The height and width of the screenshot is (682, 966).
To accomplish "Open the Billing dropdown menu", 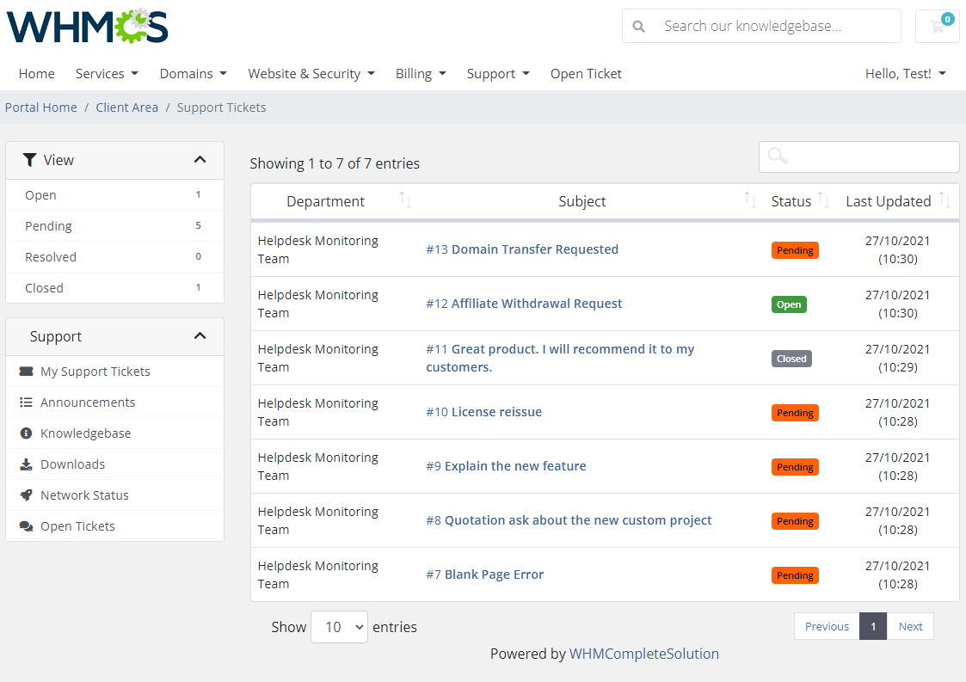I will tap(420, 73).
